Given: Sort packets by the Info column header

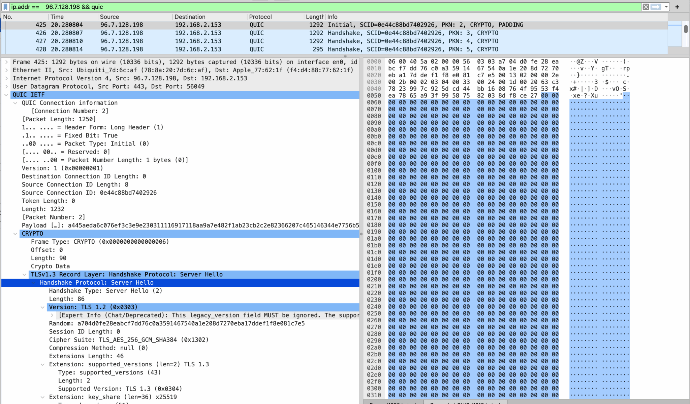Looking at the screenshot, I should pyautogui.click(x=497, y=17).
